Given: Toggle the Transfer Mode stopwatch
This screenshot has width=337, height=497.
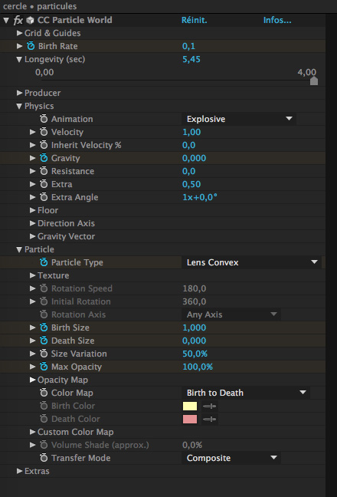Looking at the screenshot, I should click(x=44, y=458).
